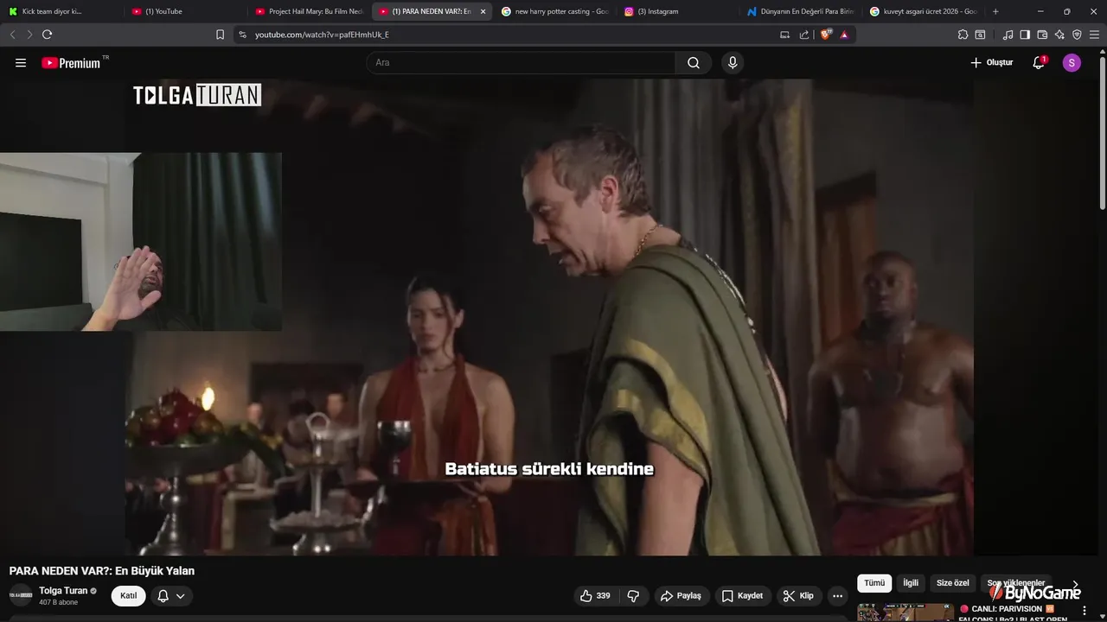This screenshot has height=622, width=1107.
Task: Activate voice search microphone
Action: point(733,62)
